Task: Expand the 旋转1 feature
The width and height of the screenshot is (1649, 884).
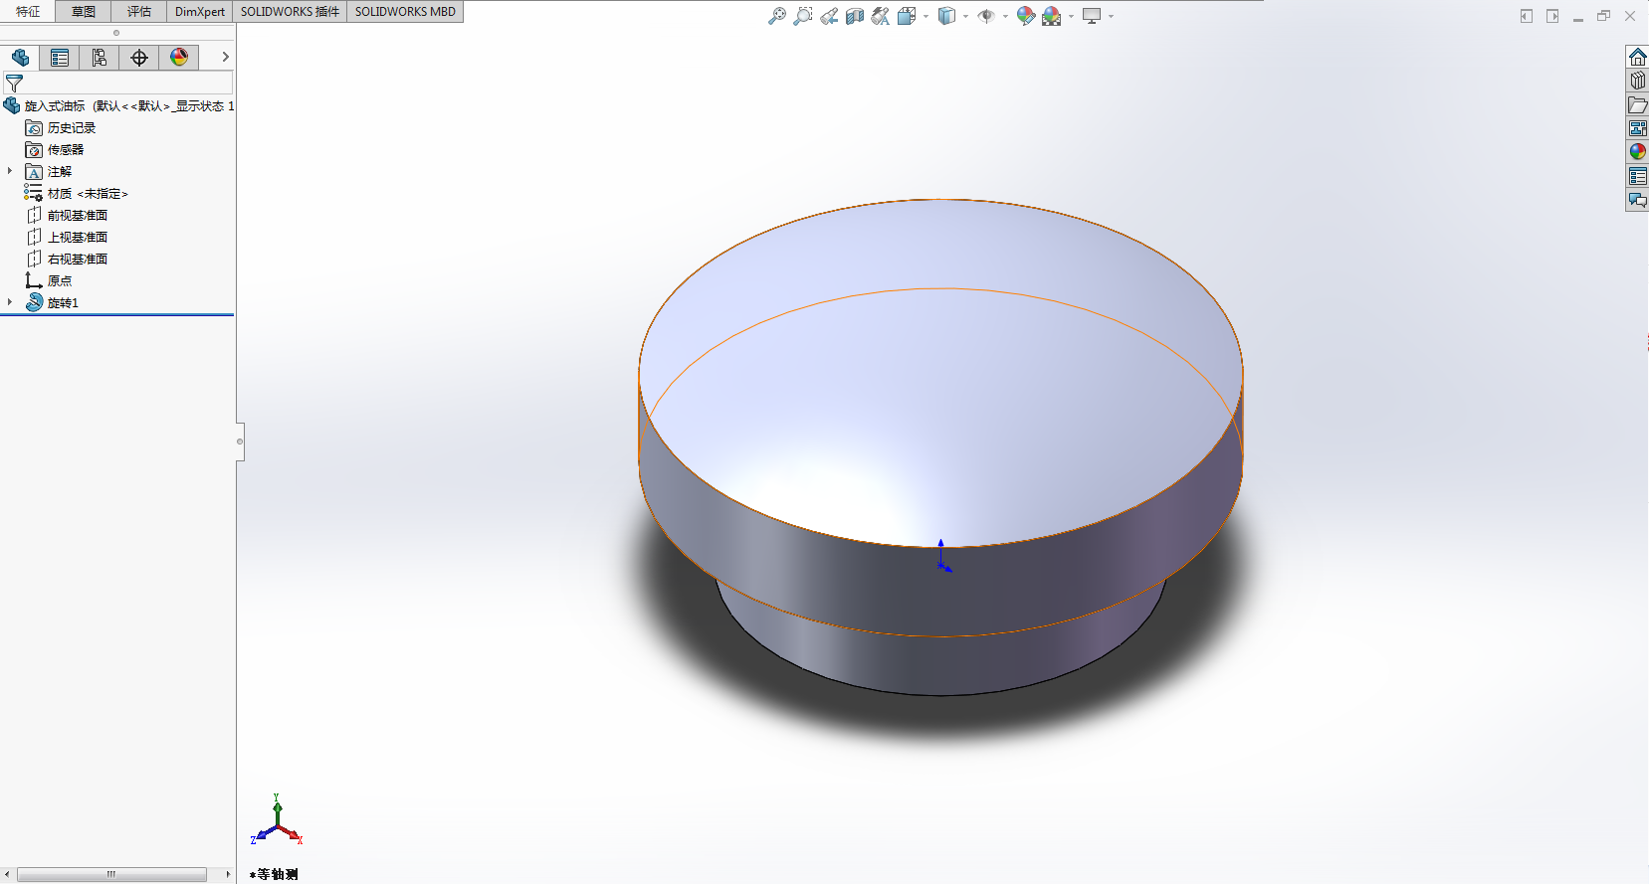Action: [x=10, y=302]
